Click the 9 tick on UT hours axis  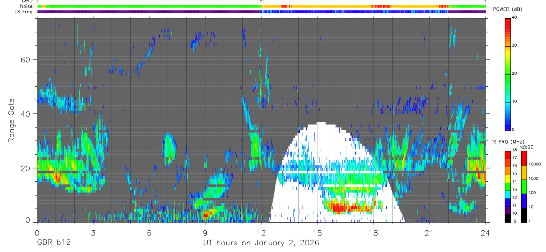[x=205, y=232]
